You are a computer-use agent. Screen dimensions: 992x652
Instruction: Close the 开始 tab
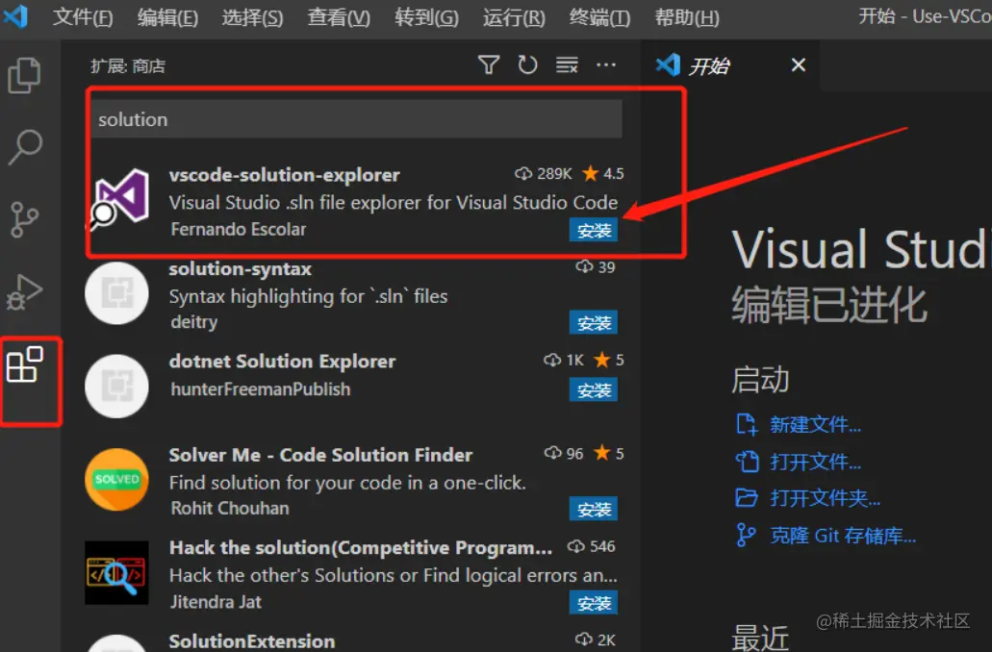pos(799,64)
